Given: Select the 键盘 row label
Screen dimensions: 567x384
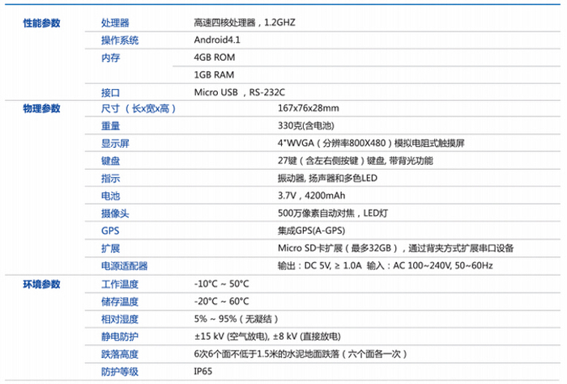Looking at the screenshot, I should (x=110, y=161).
